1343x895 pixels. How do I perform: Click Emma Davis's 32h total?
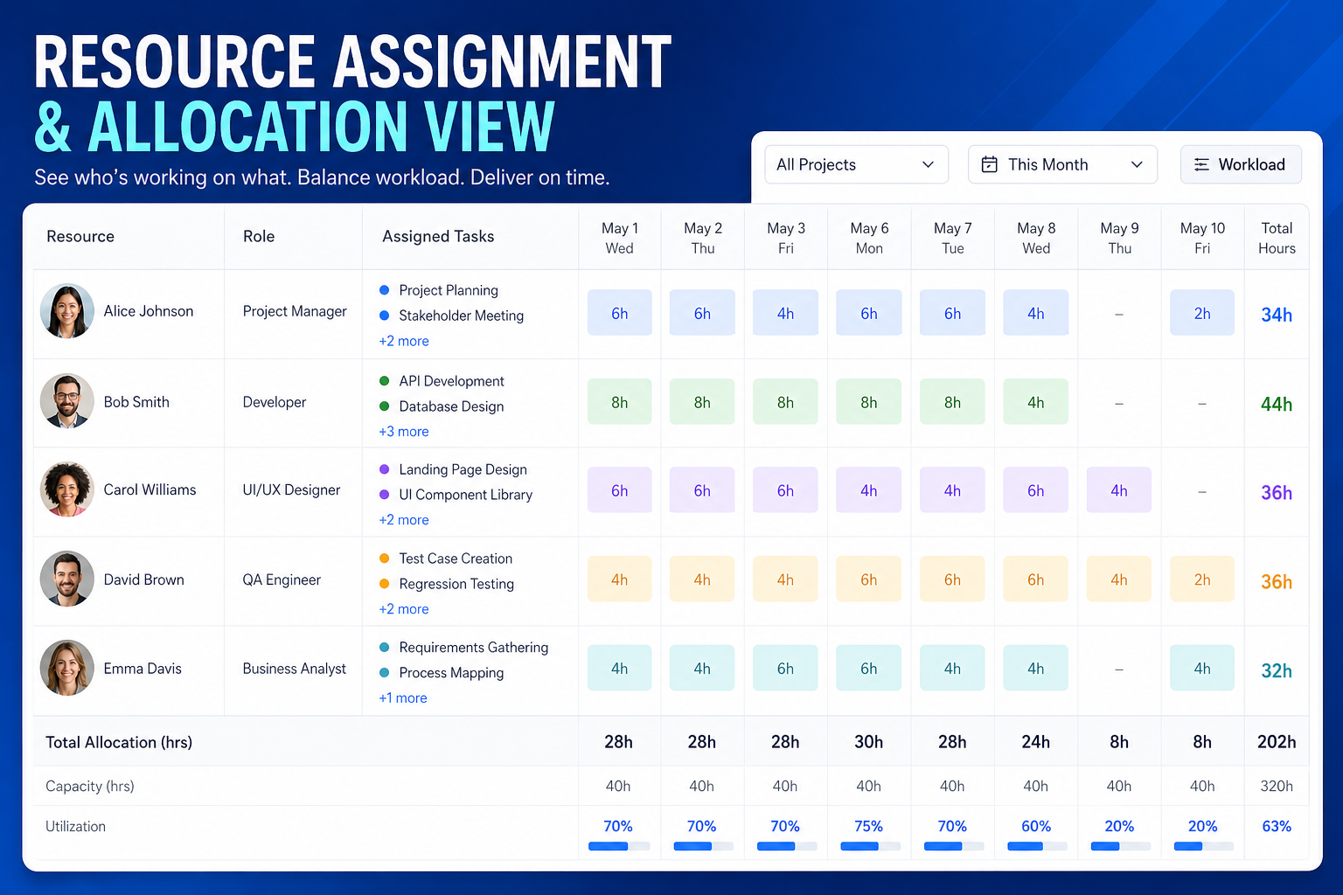pyautogui.click(x=1277, y=670)
